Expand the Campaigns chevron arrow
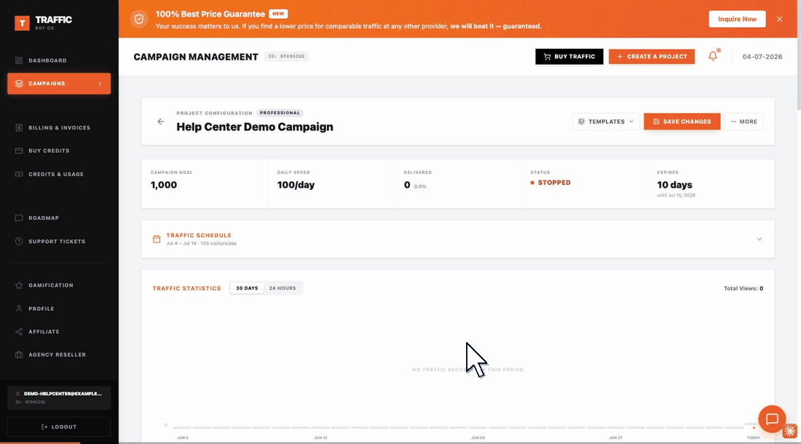Viewport: 801px width, 444px height. click(x=100, y=83)
